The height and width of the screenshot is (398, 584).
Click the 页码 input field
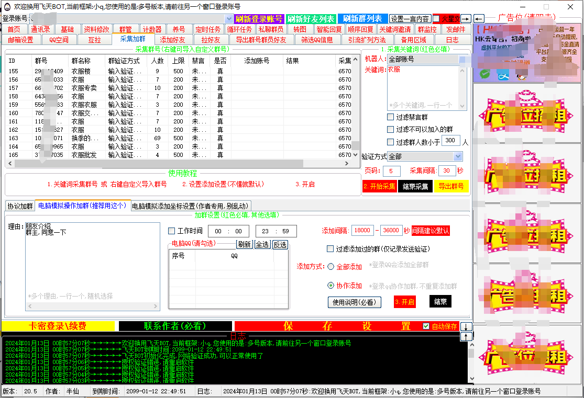click(391, 171)
